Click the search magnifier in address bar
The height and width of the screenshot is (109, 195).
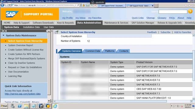pos(78,5)
